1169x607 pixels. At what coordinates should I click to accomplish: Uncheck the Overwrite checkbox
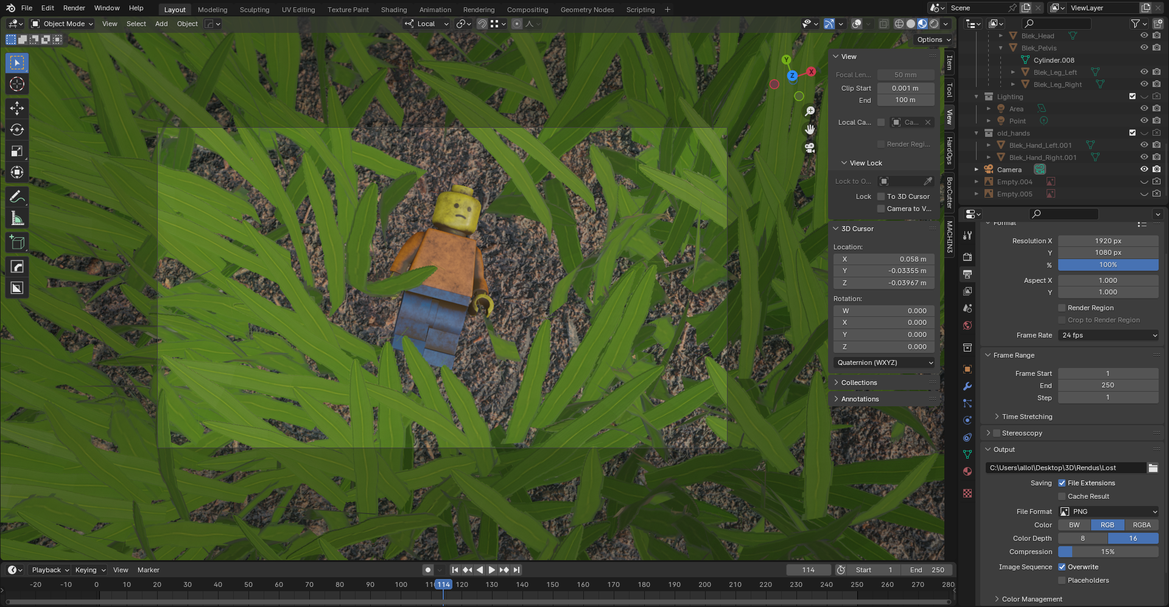click(x=1062, y=567)
